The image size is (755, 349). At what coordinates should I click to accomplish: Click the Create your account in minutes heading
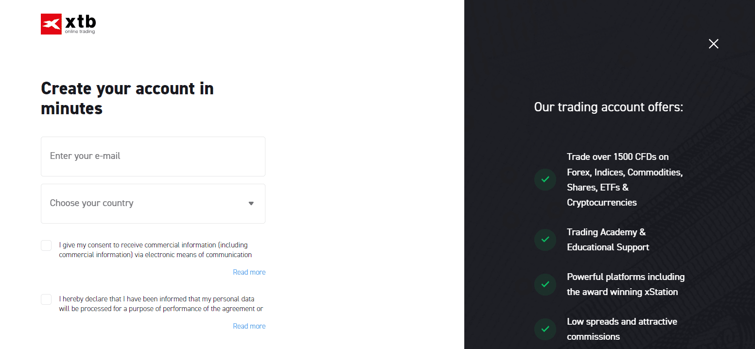tap(127, 98)
